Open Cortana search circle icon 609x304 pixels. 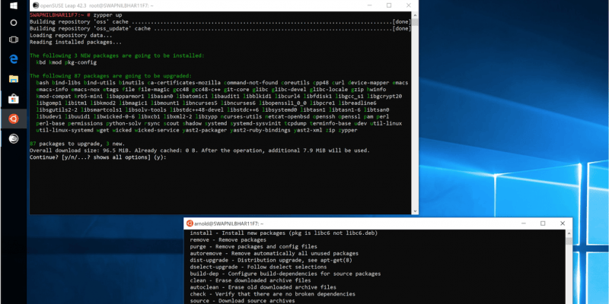coord(13,23)
